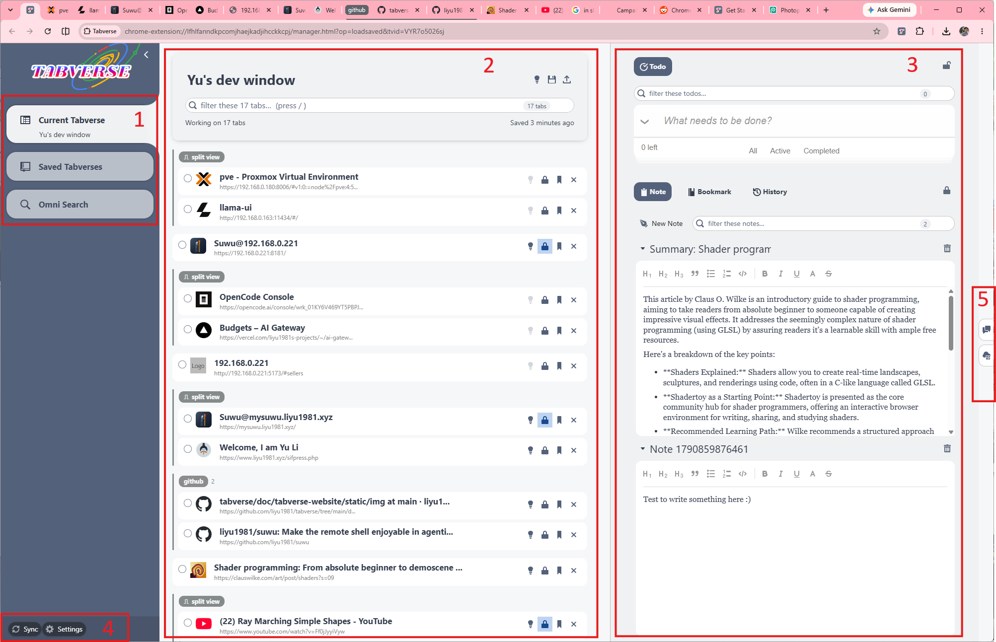Screen dimensions: 996x642
Task: Select the pve - Proxmox radio button
Action: [187, 178]
